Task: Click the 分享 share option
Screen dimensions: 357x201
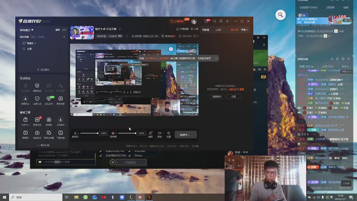Action: click(x=195, y=29)
